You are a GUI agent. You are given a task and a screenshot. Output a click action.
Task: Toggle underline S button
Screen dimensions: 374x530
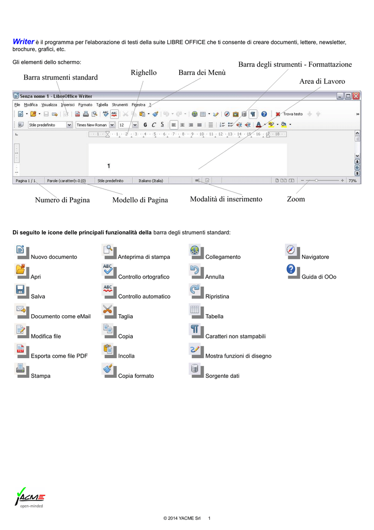coord(162,125)
